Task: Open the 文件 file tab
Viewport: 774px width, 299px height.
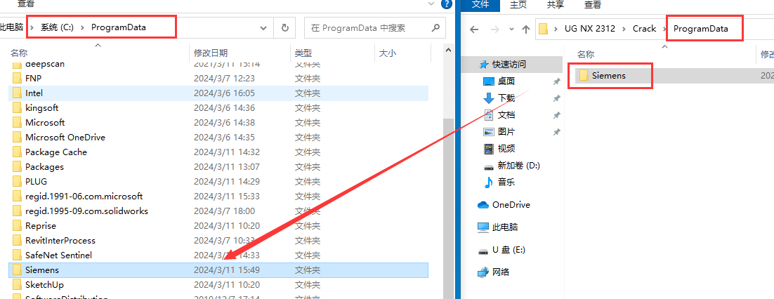Action: click(x=480, y=4)
